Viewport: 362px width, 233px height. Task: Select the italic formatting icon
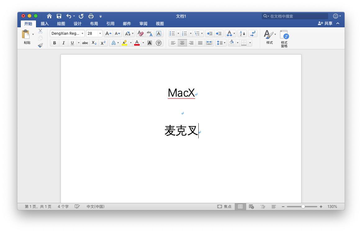[x=63, y=43]
